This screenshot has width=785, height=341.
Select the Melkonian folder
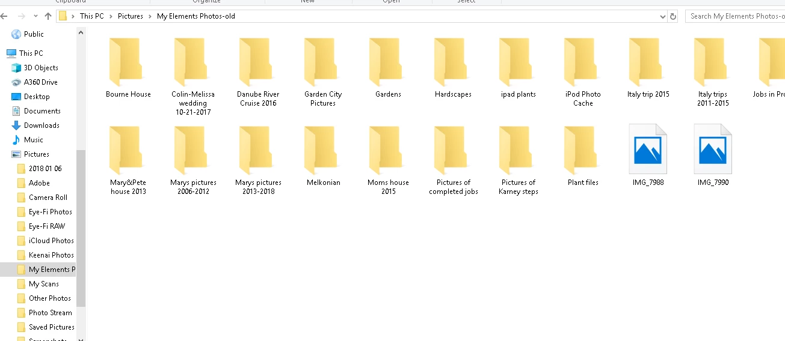coord(323,156)
